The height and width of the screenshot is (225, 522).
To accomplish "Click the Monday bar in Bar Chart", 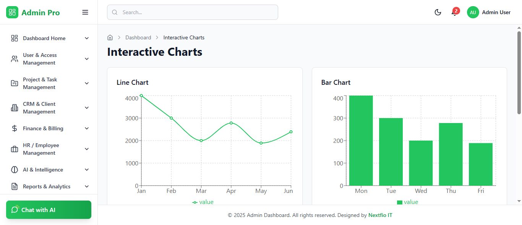I will 361,141.
